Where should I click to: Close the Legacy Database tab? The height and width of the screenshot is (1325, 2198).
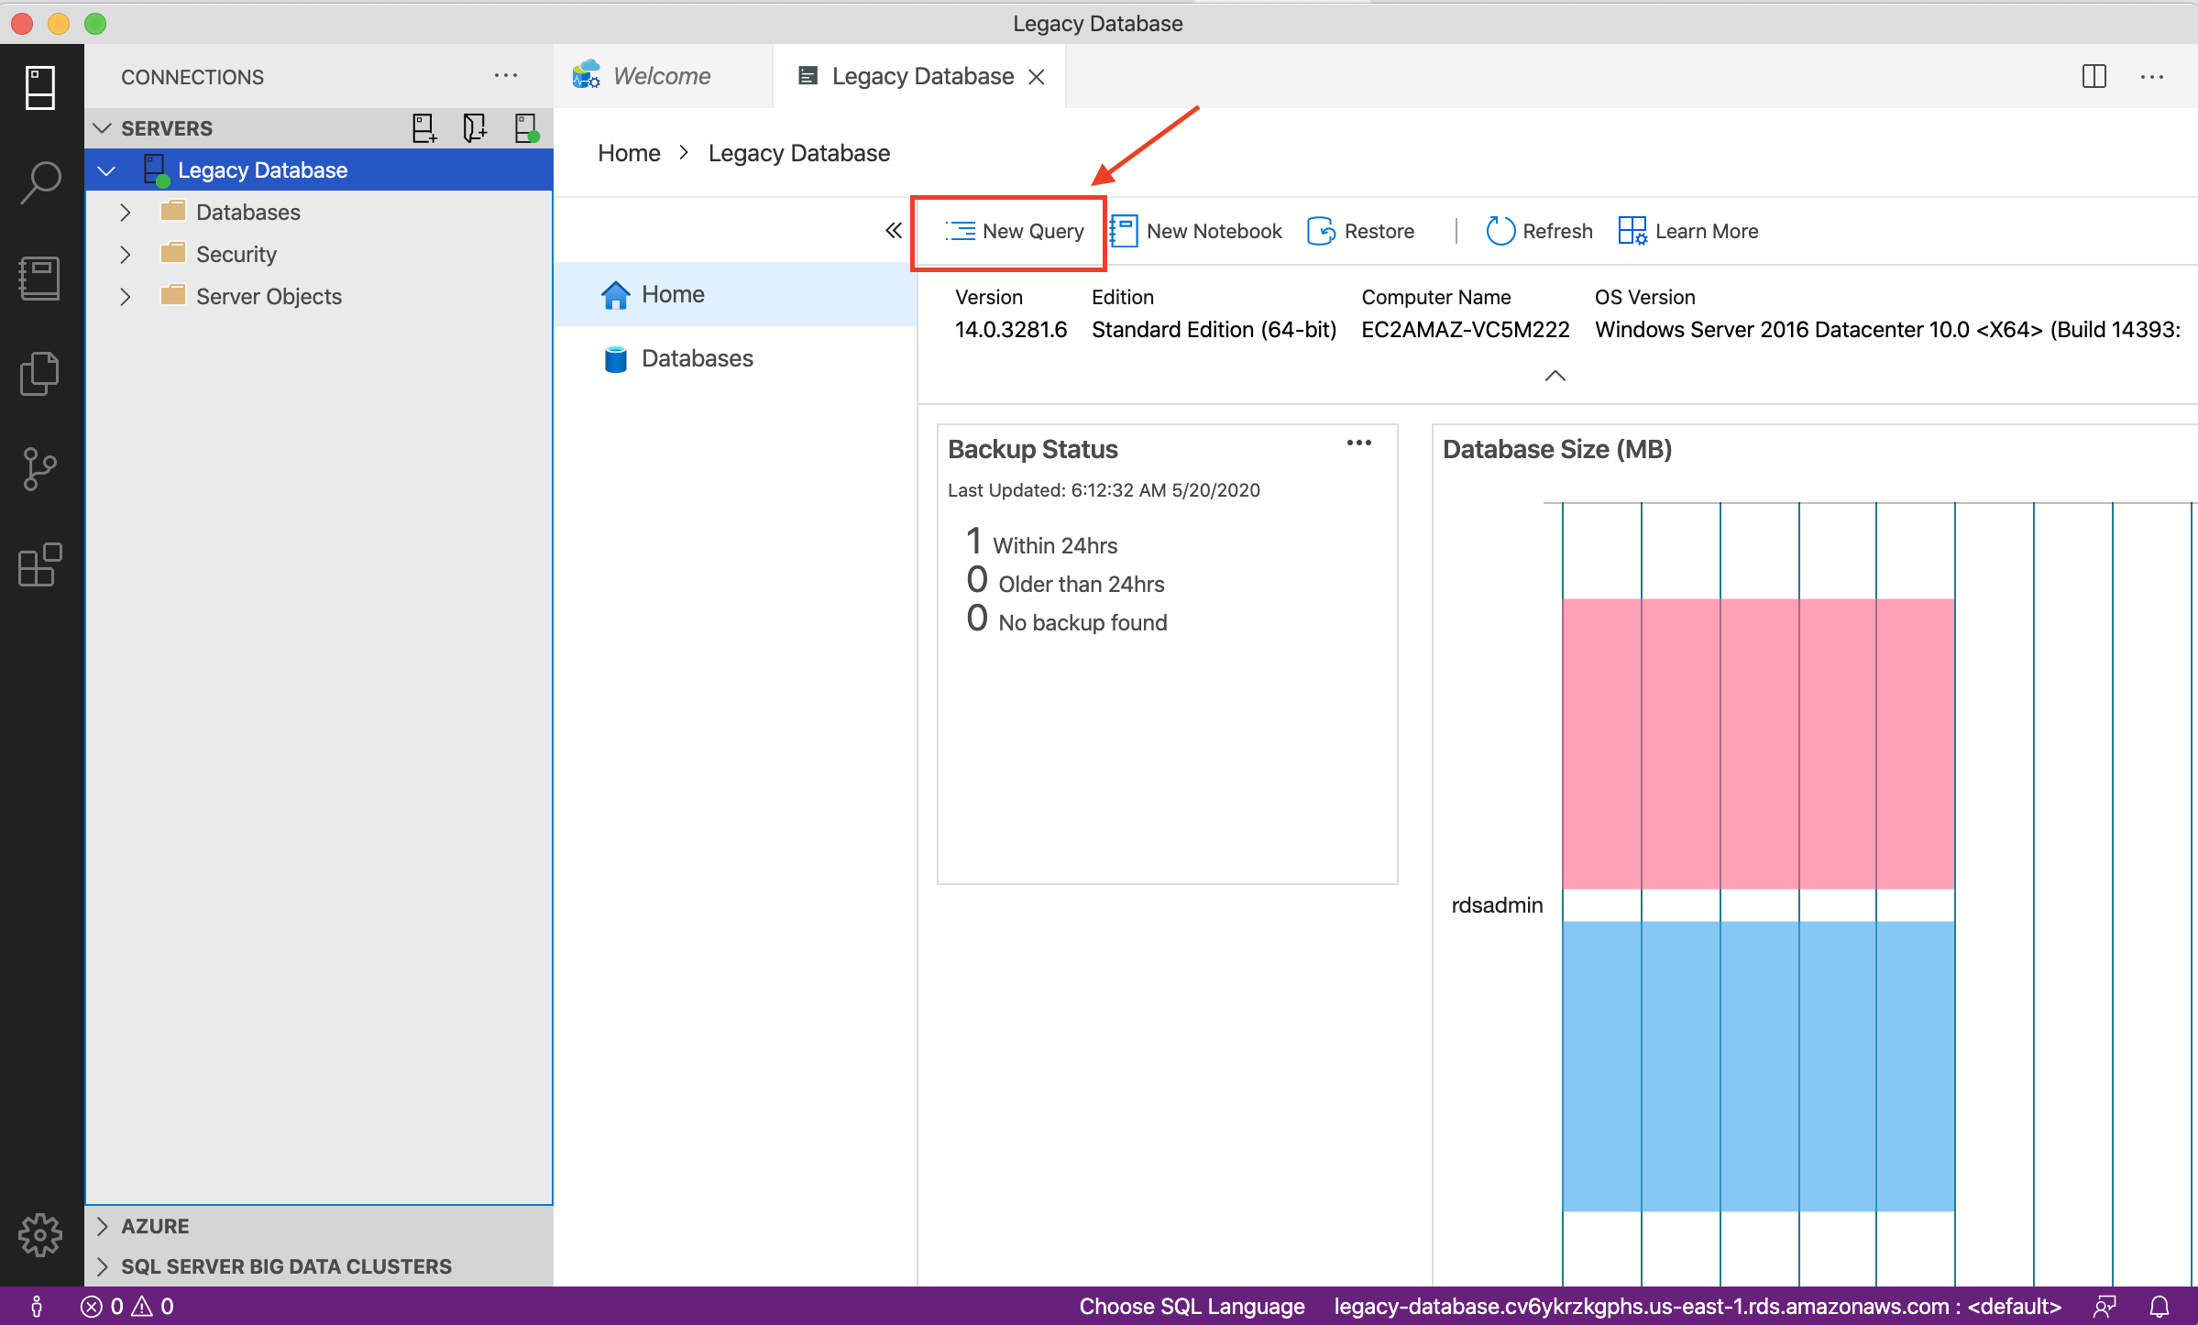[1037, 77]
